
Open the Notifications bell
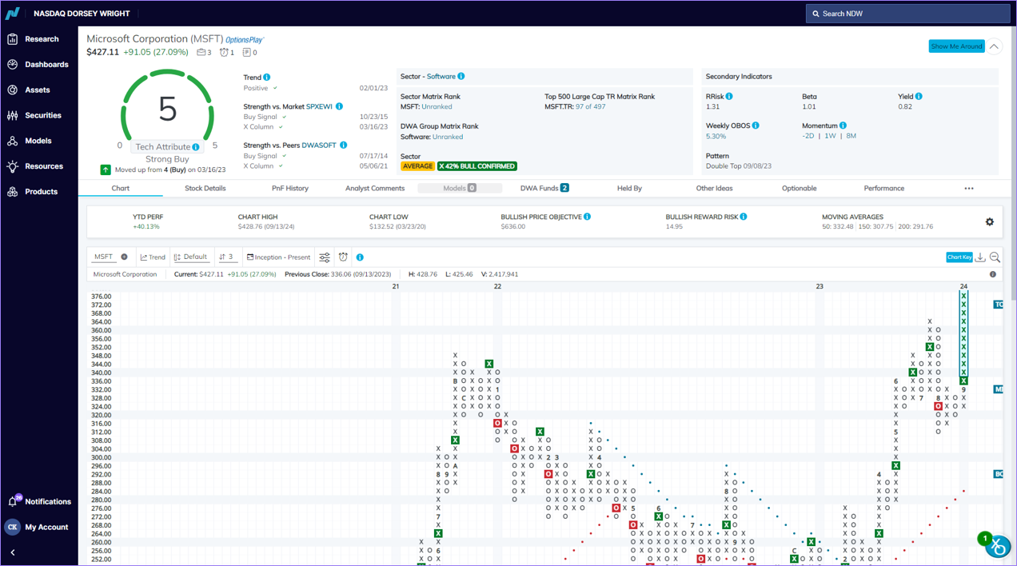click(x=13, y=501)
